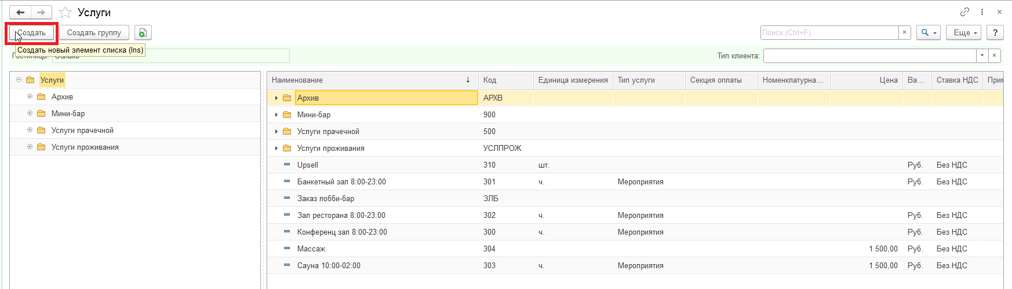
Task: Click the Сауна row item icon
Action: pyautogui.click(x=287, y=265)
